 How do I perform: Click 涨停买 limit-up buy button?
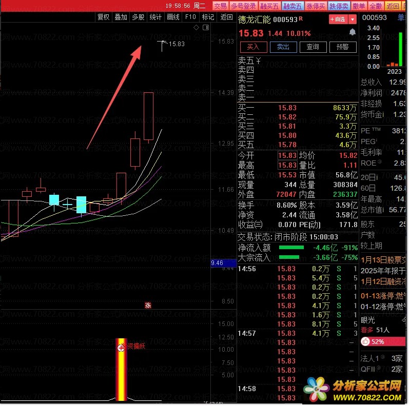tap(316, 6)
